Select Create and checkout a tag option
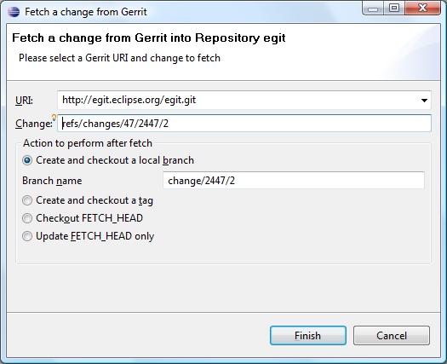 (x=27, y=200)
